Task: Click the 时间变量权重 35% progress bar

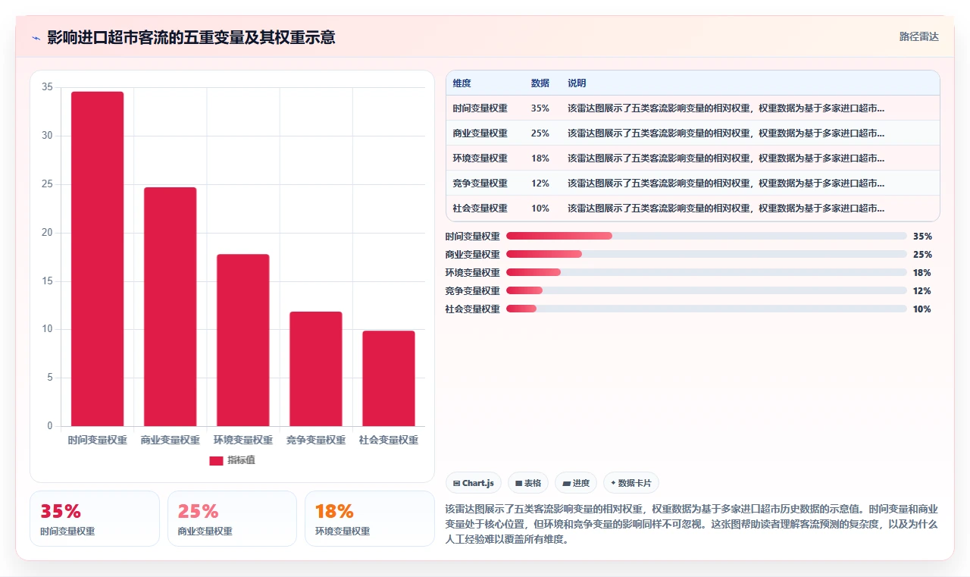Action: 706,236
